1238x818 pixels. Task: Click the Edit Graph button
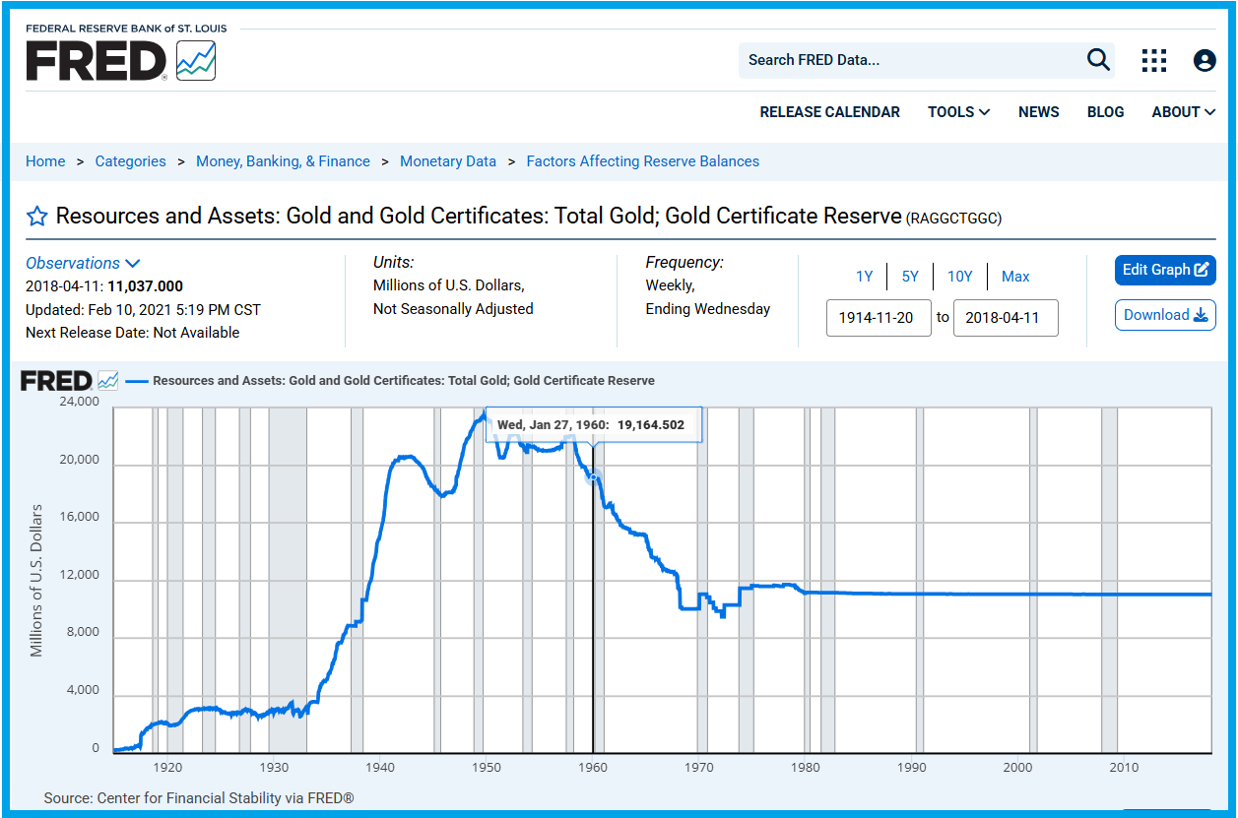click(x=1164, y=270)
